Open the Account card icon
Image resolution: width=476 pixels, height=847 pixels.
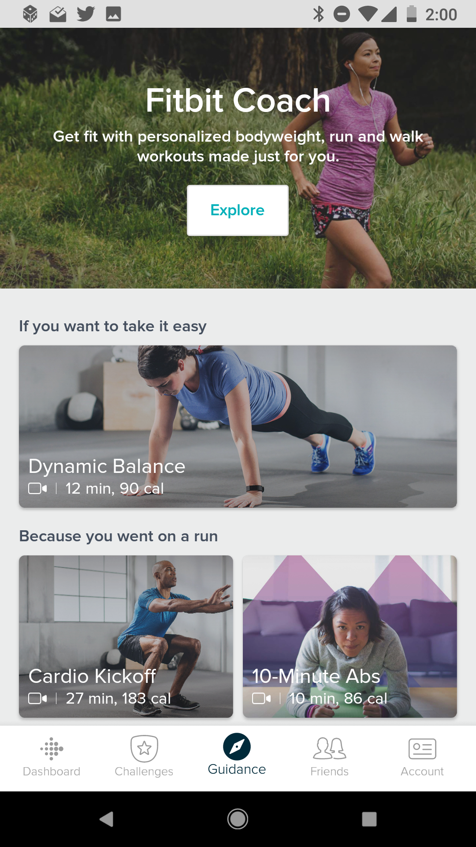tap(422, 749)
